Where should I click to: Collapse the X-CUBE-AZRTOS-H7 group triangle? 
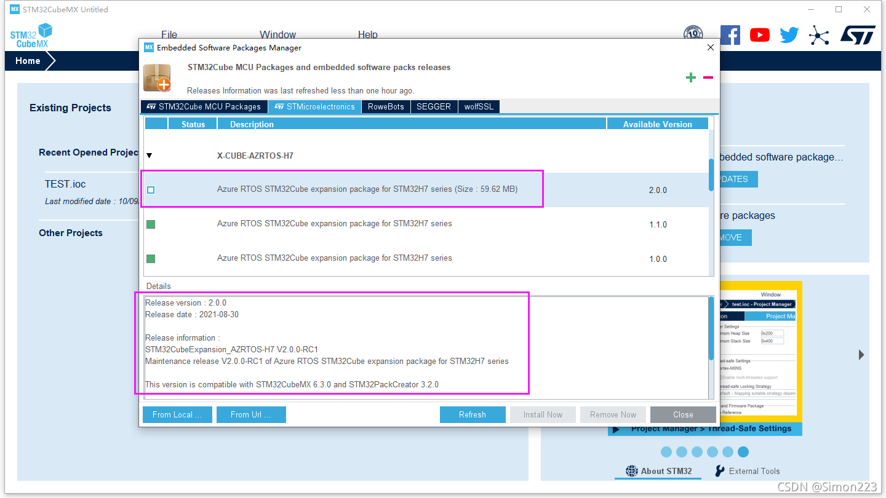click(150, 156)
